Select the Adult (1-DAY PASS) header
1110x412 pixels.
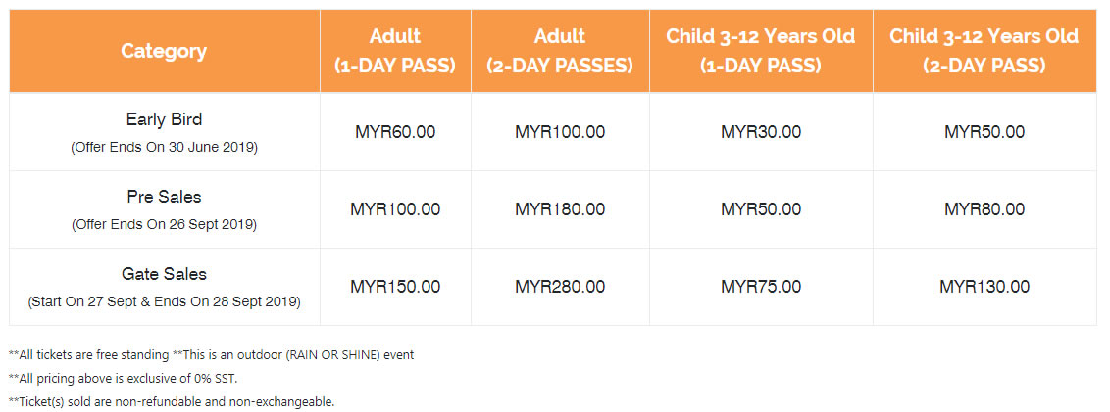(x=395, y=51)
